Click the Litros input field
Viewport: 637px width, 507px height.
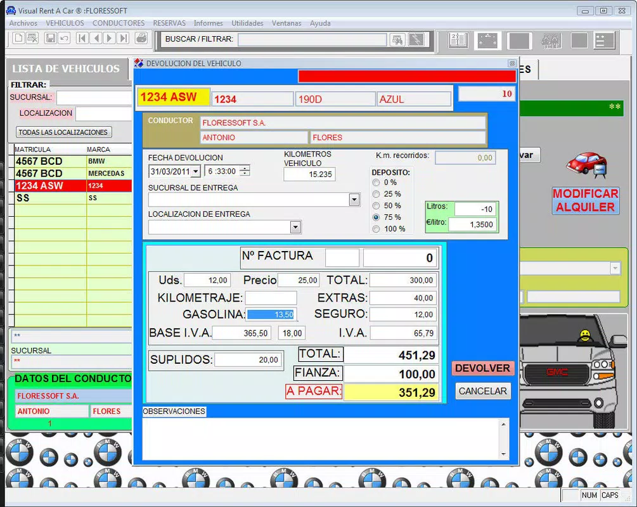click(x=475, y=209)
